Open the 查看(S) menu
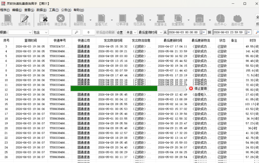259x163 pixels. tap(29, 10)
